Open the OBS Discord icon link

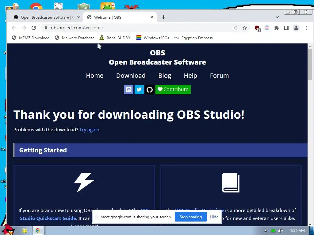(128, 90)
